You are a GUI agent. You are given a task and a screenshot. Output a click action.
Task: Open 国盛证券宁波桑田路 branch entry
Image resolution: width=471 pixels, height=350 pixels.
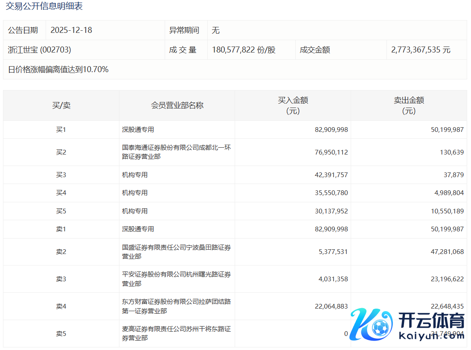pos(176,252)
